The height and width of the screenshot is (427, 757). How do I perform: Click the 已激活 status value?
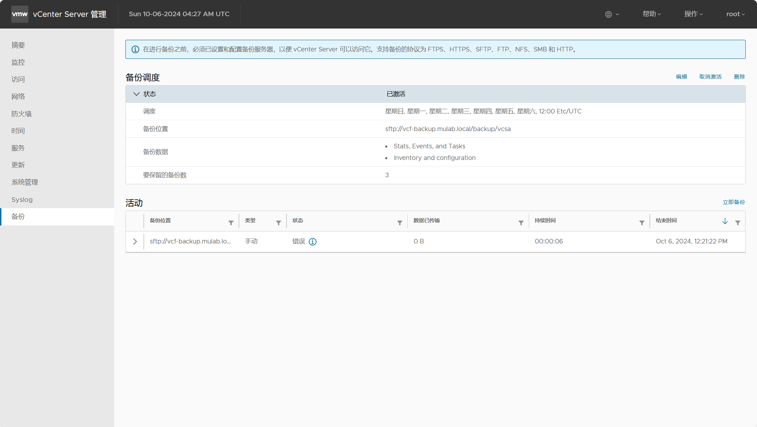[x=396, y=94]
